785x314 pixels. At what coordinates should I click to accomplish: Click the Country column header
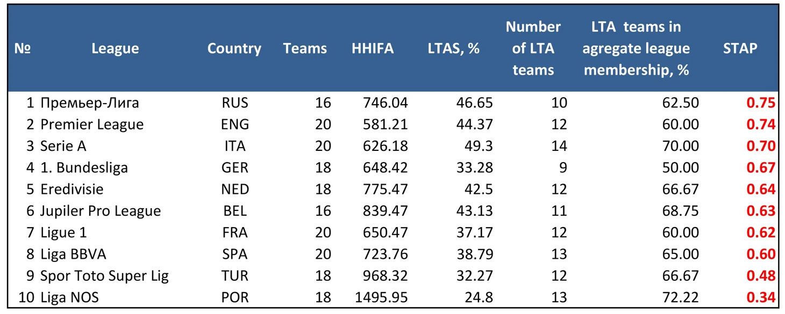coord(234,48)
